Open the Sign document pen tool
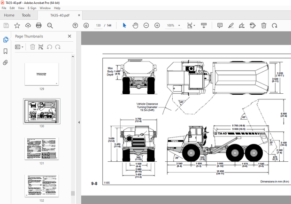 242,25
